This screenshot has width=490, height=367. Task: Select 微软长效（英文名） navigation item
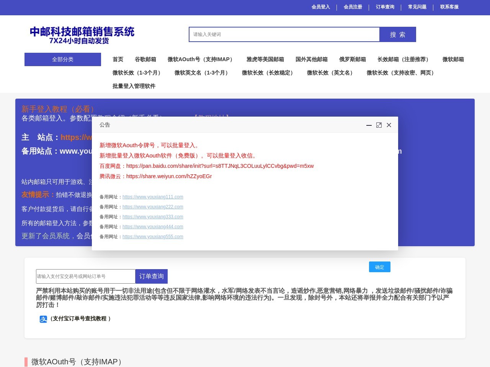(x=331, y=73)
